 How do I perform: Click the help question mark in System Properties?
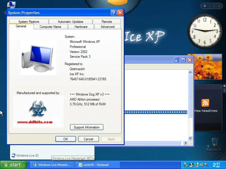pyautogui.click(x=114, y=13)
